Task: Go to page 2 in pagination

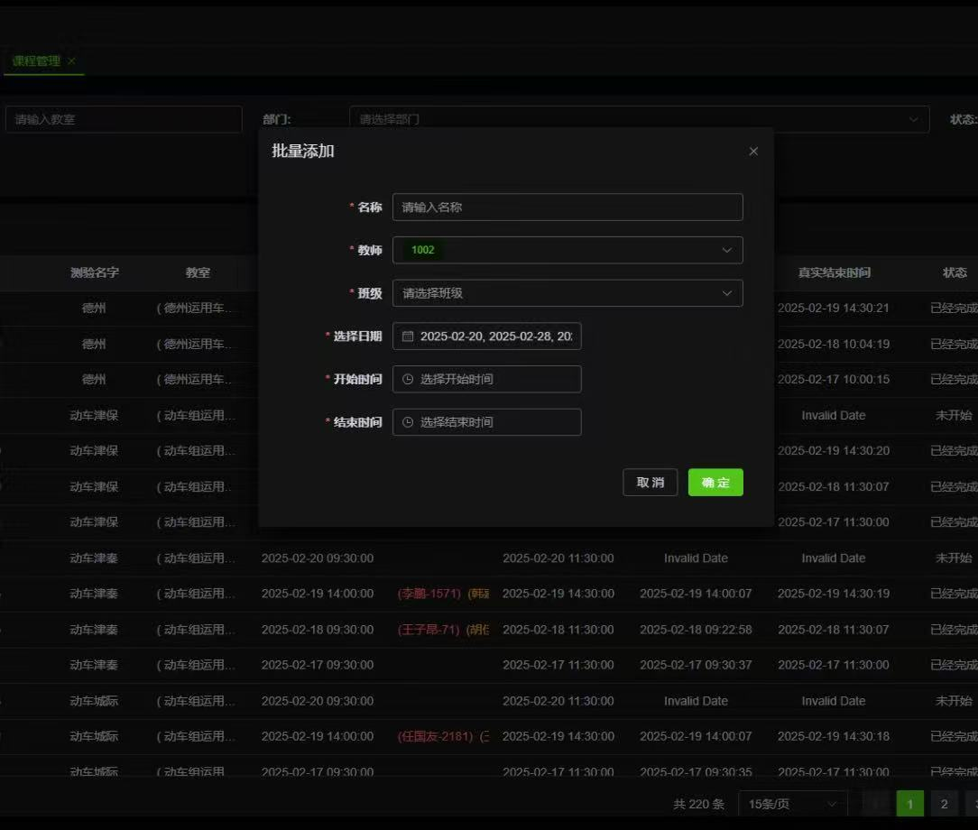Action: (x=944, y=804)
